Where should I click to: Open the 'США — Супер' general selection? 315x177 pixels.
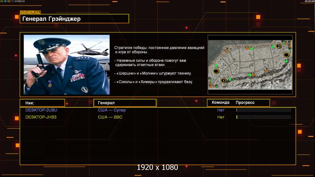click(x=112, y=110)
